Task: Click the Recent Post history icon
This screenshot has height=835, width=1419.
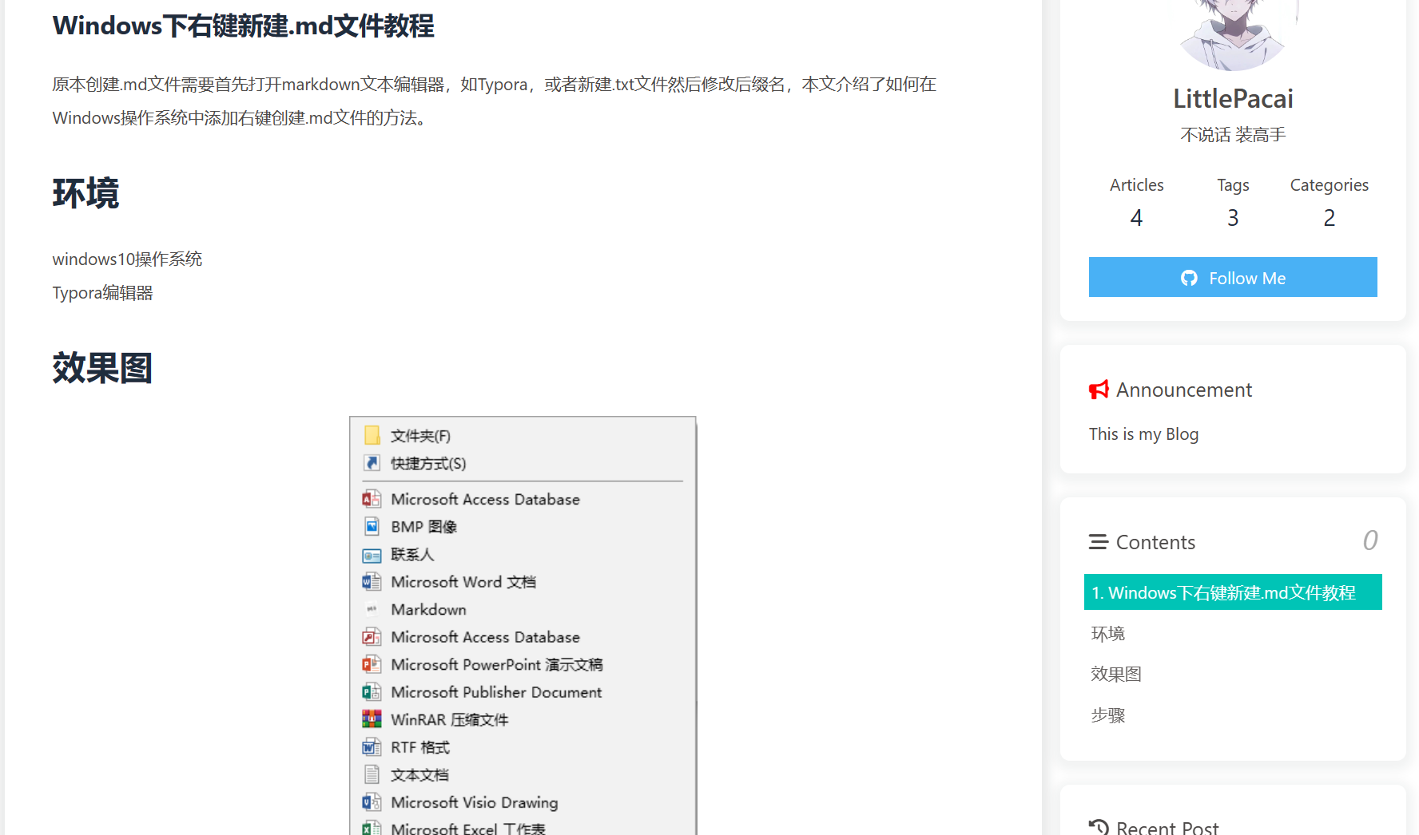Action: (1099, 827)
